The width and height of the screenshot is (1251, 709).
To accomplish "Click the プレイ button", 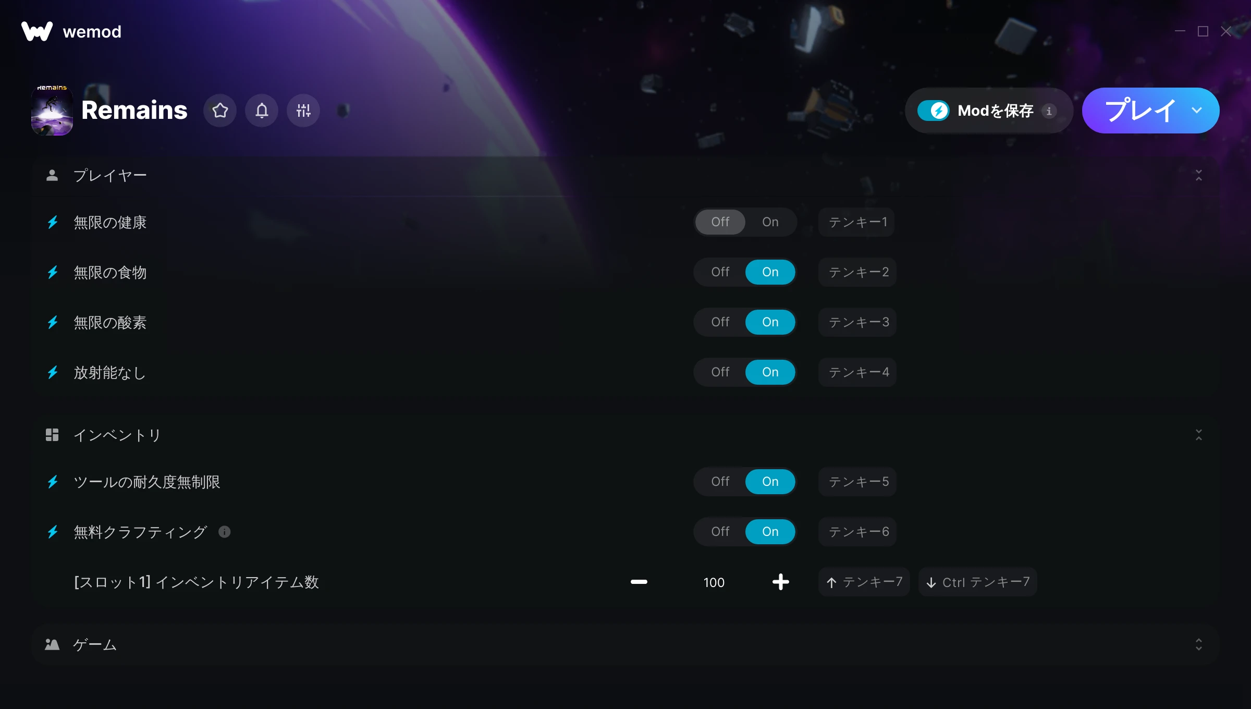I will [1140, 111].
